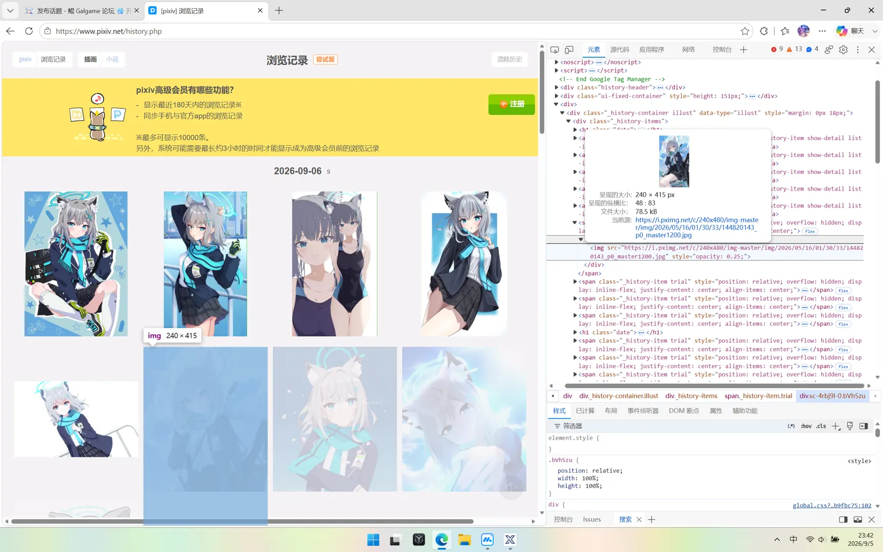Image resolution: width=883 pixels, height=552 pixels.
Task: Collapse the _history-container illust div
Action: tap(562, 113)
